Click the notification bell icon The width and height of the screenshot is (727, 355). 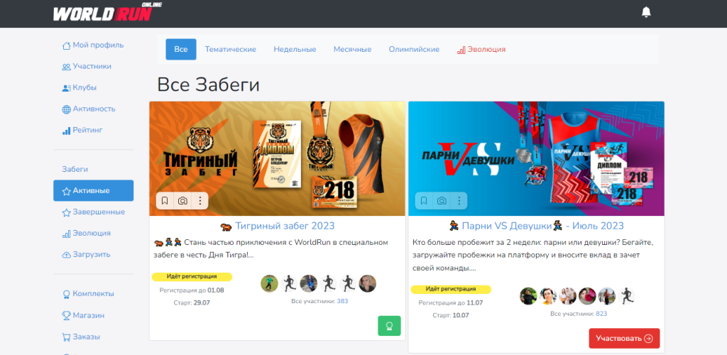646,12
